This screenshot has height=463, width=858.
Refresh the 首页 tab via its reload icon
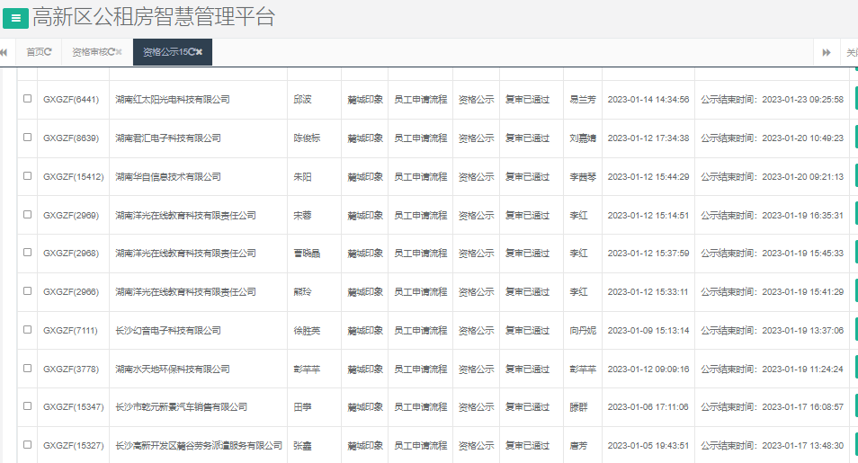[48, 52]
